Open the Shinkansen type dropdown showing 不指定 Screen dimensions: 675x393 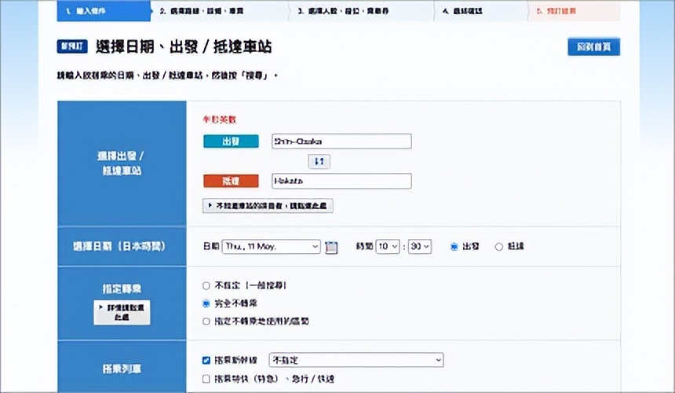pyautogui.click(x=356, y=360)
